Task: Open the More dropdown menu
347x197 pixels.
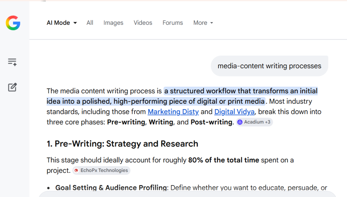Action: [203, 23]
